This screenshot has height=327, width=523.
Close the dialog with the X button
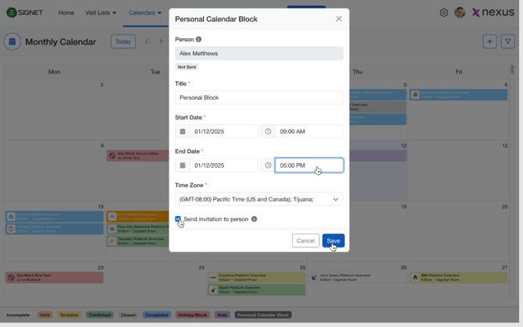[x=339, y=19]
